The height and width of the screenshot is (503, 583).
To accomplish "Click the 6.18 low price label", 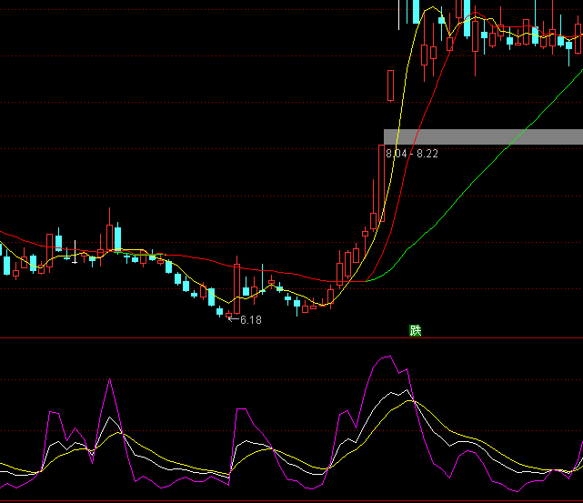I will coord(250,320).
